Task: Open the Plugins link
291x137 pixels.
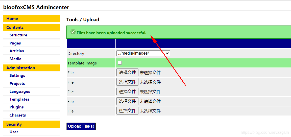Action: [x=16, y=107]
